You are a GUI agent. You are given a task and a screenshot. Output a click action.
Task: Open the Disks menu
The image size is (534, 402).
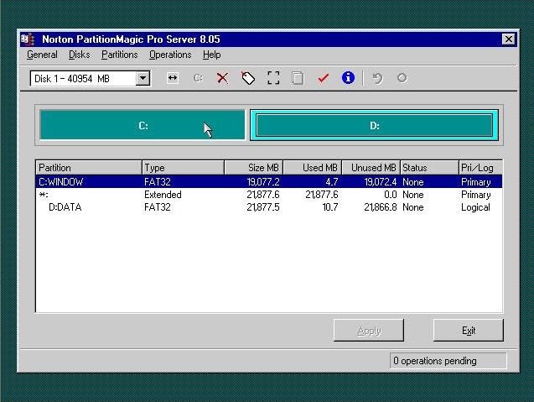[x=79, y=55]
